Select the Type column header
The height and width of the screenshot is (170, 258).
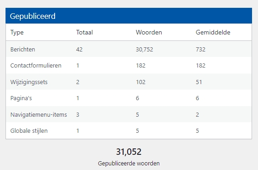pyautogui.click(x=17, y=32)
